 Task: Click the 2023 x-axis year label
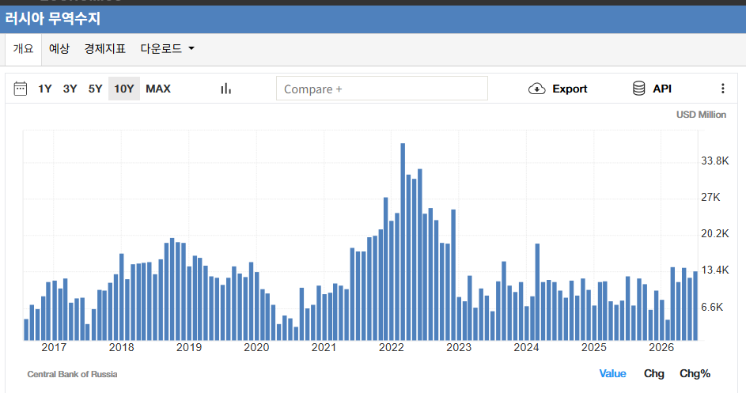[x=459, y=347]
